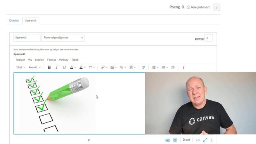Open the Rediger menu

coord(20,60)
